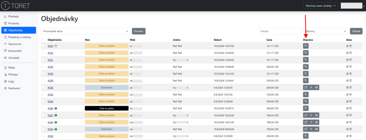Click the price 296.69 CZK
The width and height of the screenshot is (366, 140).
pyautogui.click(x=273, y=108)
